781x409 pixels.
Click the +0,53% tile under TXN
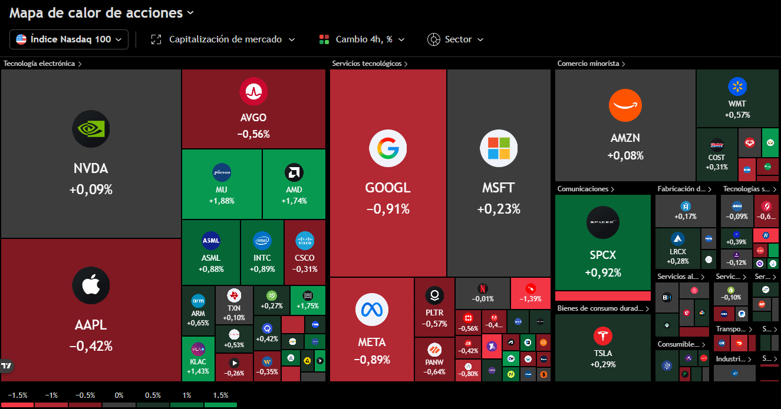tap(234, 339)
